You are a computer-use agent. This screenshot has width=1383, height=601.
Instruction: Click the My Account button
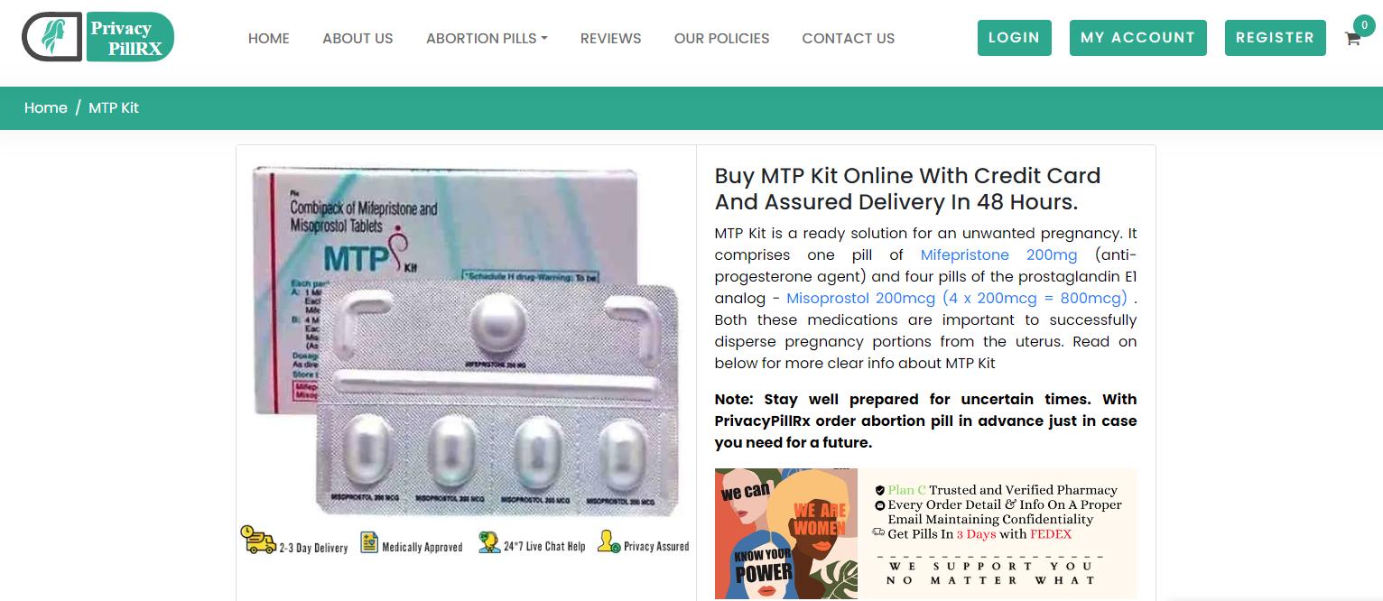click(1137, 38)
